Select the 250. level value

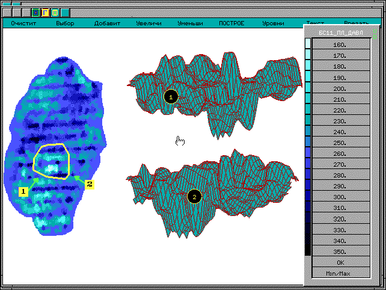(x=340, y=143)
